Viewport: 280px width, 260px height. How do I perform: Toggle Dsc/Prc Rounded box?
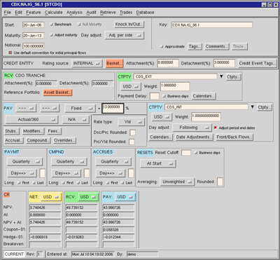[132, 132]
